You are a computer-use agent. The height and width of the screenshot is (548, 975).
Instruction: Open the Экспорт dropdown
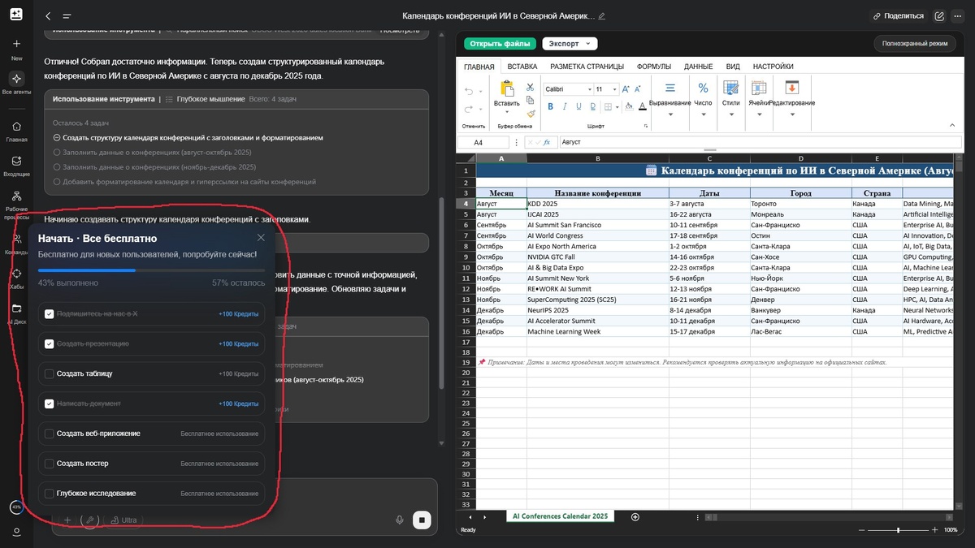569,44
